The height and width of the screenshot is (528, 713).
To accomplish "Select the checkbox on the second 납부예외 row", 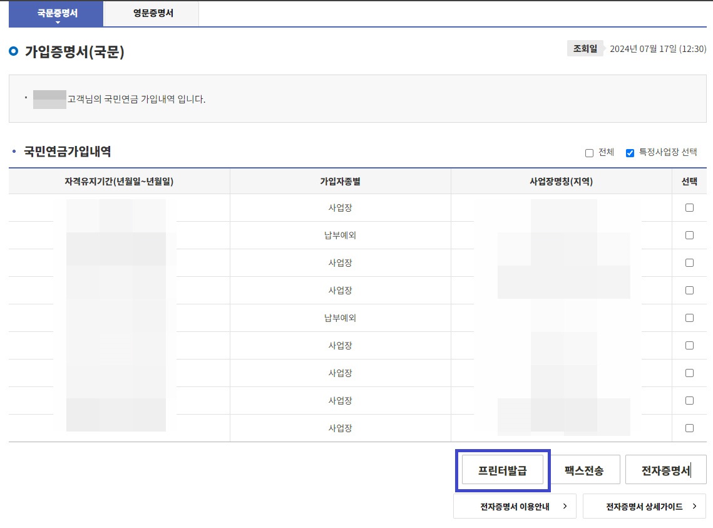I will tap(689, 318).
